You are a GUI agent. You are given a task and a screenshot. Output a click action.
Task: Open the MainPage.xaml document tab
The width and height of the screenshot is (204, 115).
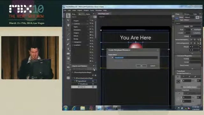pyautogui.click(x=103, y=14)
